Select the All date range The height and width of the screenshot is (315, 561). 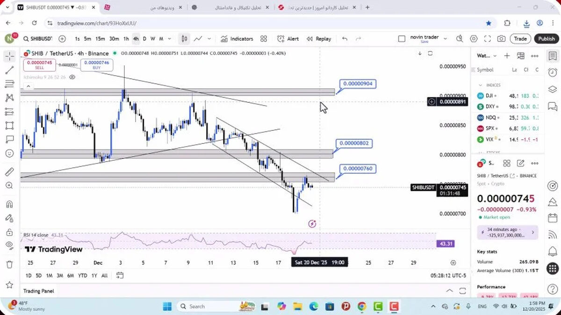coord(104,275)
